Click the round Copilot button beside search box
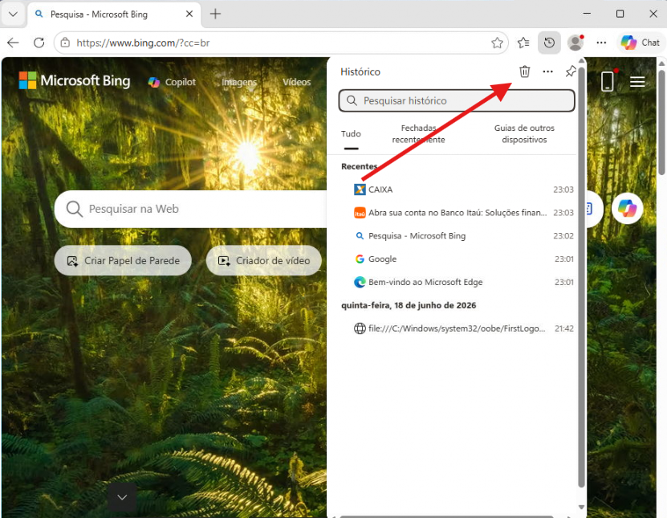667x518 pixels. coord(628,209)
